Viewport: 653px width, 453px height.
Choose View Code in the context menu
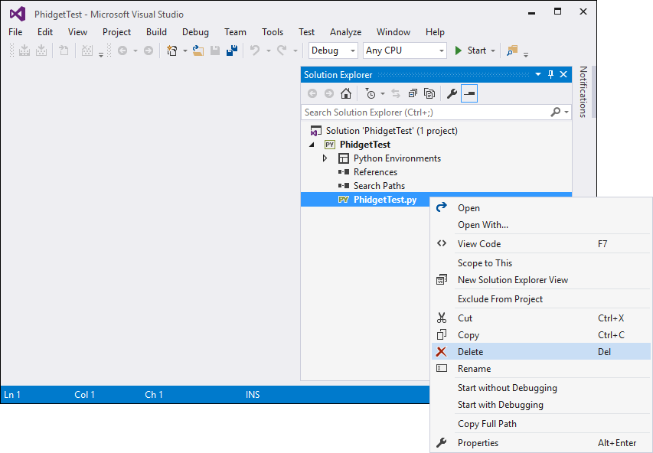(x=541, y=244)
